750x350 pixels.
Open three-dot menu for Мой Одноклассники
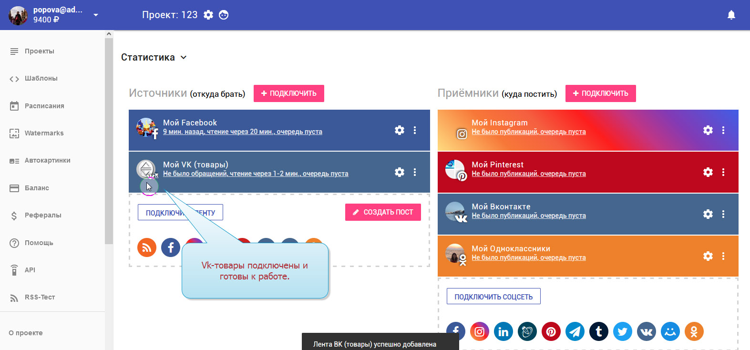[x=723, y=256]
